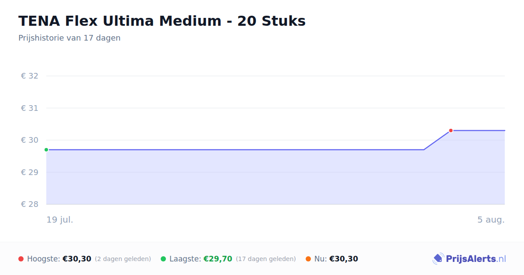Image resolution: width=524 pixels, height=275 pixels.
Task: Click the € 28 axis label
Action: pyautogui.click(x=30, y=204)
